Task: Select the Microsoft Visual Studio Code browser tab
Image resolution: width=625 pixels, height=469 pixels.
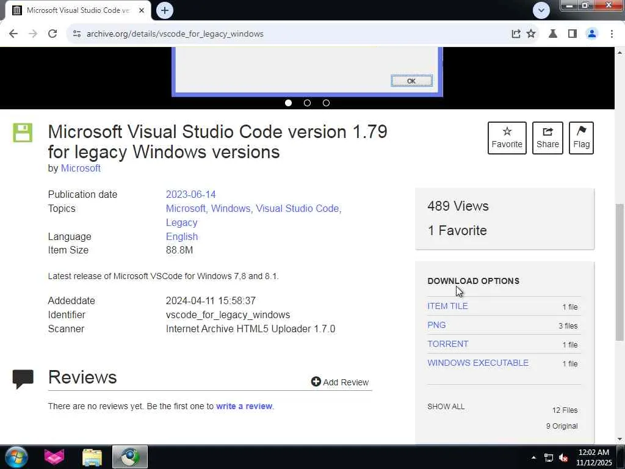Action: pyautogui.click(x=78, y=10)
